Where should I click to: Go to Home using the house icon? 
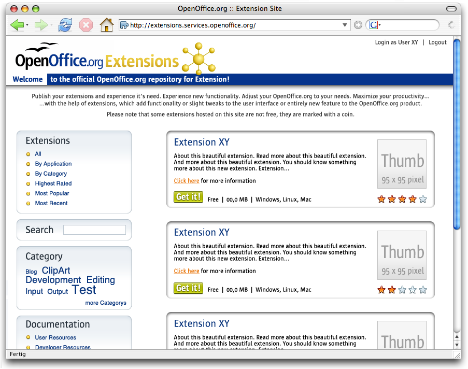(106, 25)
